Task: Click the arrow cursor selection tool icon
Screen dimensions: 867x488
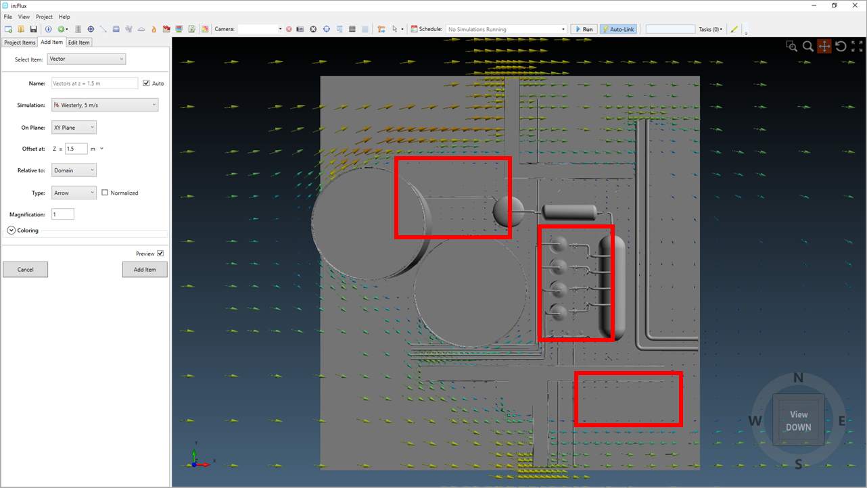Action: click(x=394, y=29)
